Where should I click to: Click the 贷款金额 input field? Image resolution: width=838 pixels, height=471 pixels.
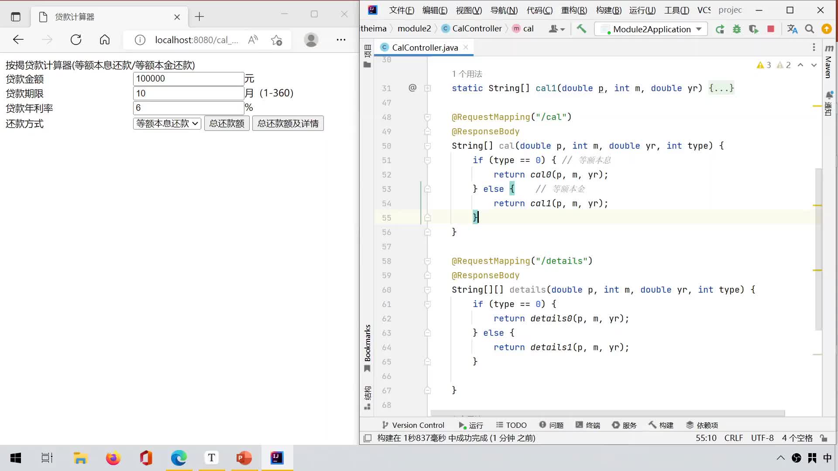tap(188, 79)
